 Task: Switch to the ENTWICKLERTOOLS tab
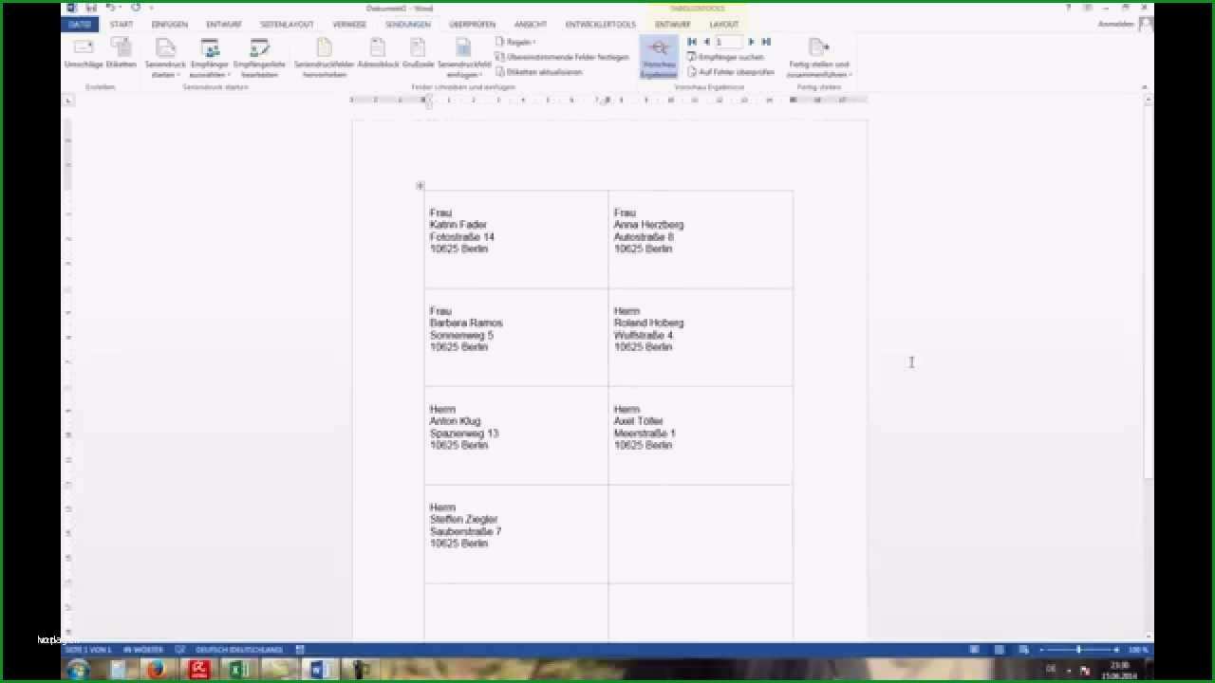click(x=601, y=24)
